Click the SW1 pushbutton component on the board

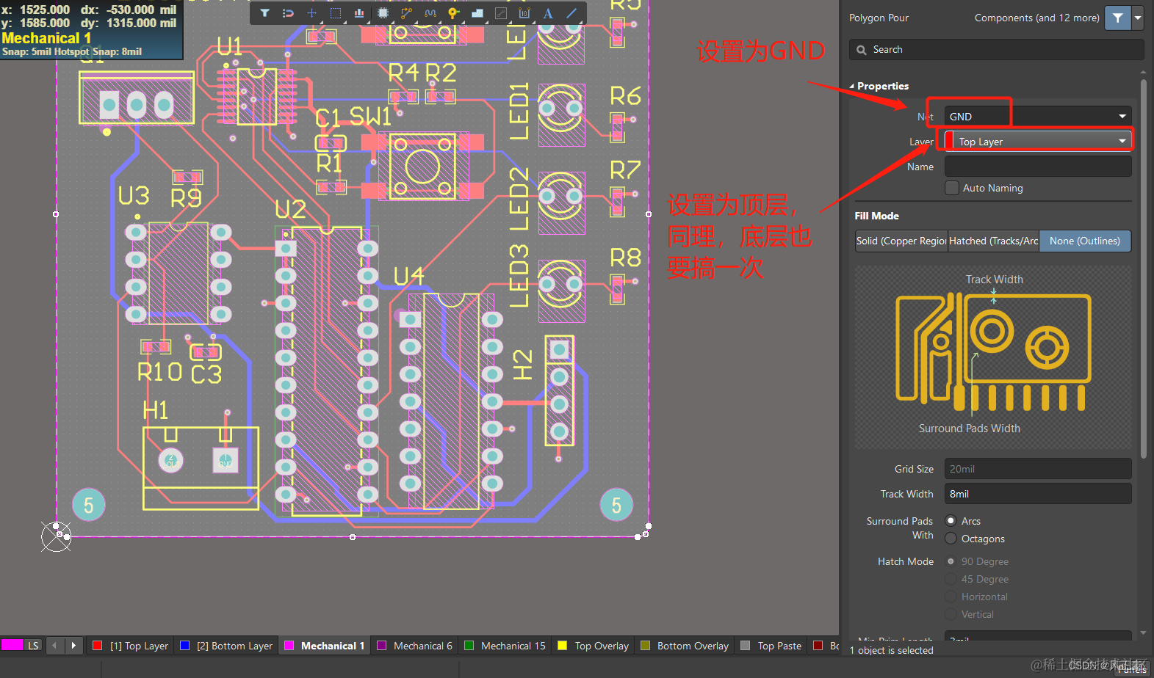(x=422, y=167)
